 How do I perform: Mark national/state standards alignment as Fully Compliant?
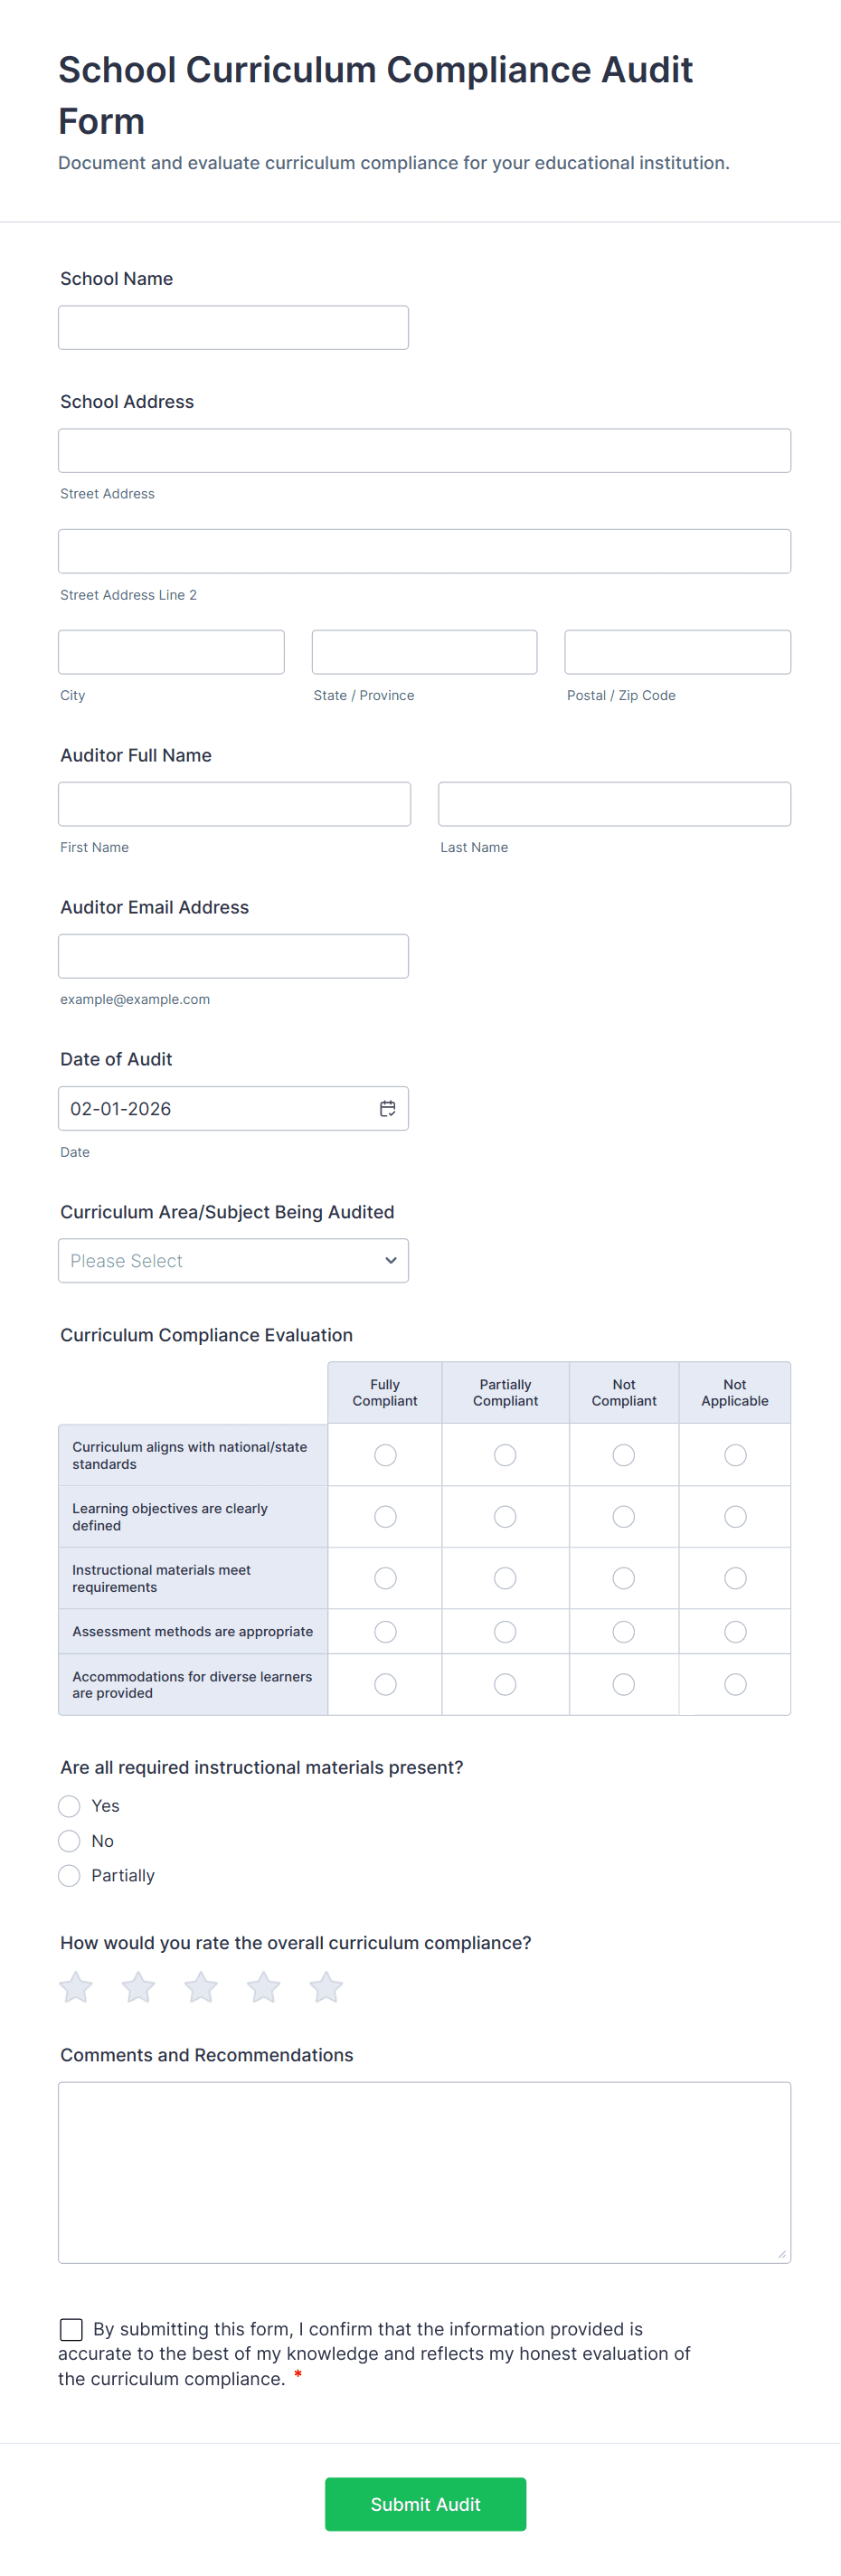[385, 1455]
